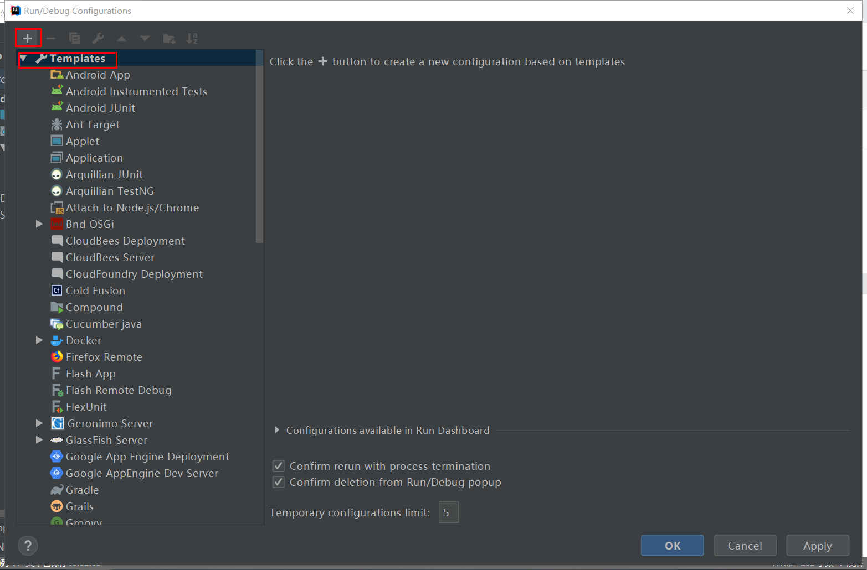The image size is (867, 570).
Task: Expand the Bnd OSGi node
Action: point(39,224)
